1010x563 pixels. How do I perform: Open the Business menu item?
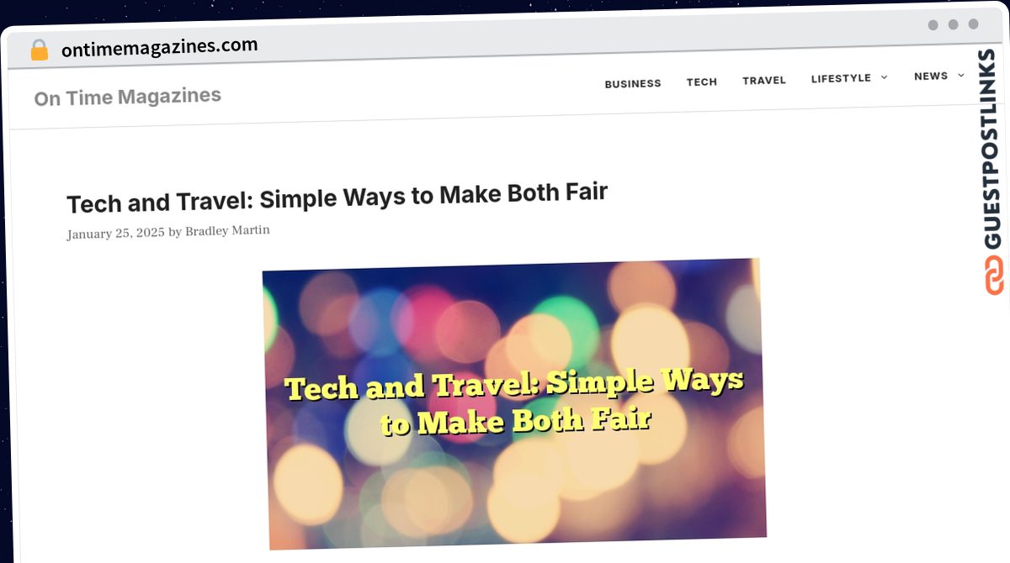click(633, 83)
